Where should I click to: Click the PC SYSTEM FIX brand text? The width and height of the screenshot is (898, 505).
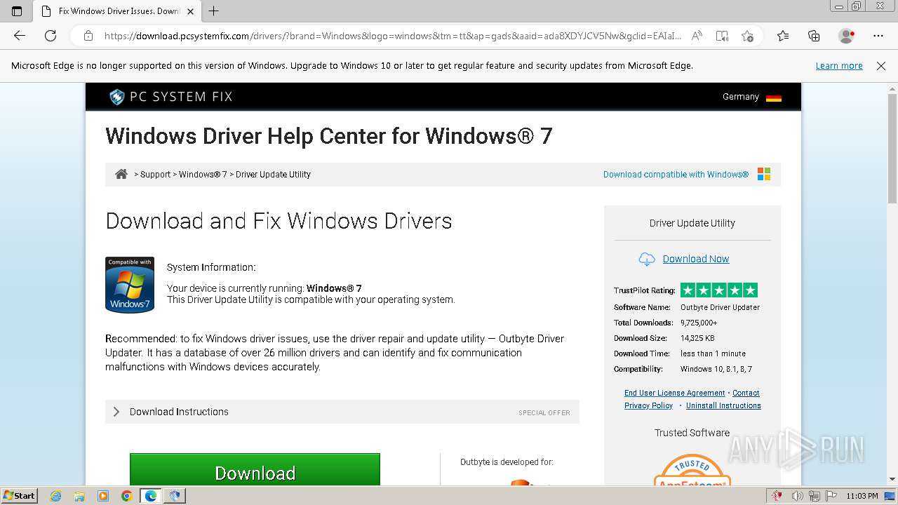[x=181, y=97]
